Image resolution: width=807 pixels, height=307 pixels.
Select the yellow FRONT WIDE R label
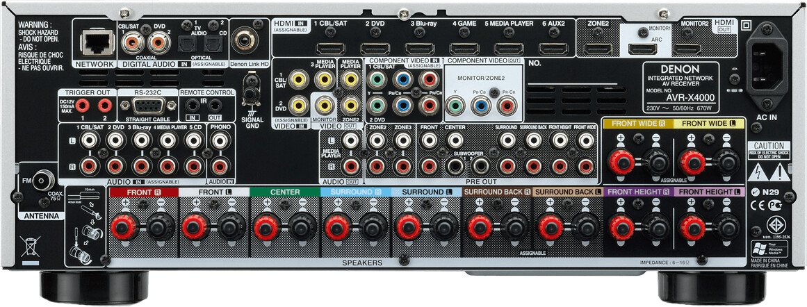(637, 123)
